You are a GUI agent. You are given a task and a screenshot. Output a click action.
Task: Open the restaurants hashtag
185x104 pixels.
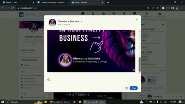[x=28, y=88]
